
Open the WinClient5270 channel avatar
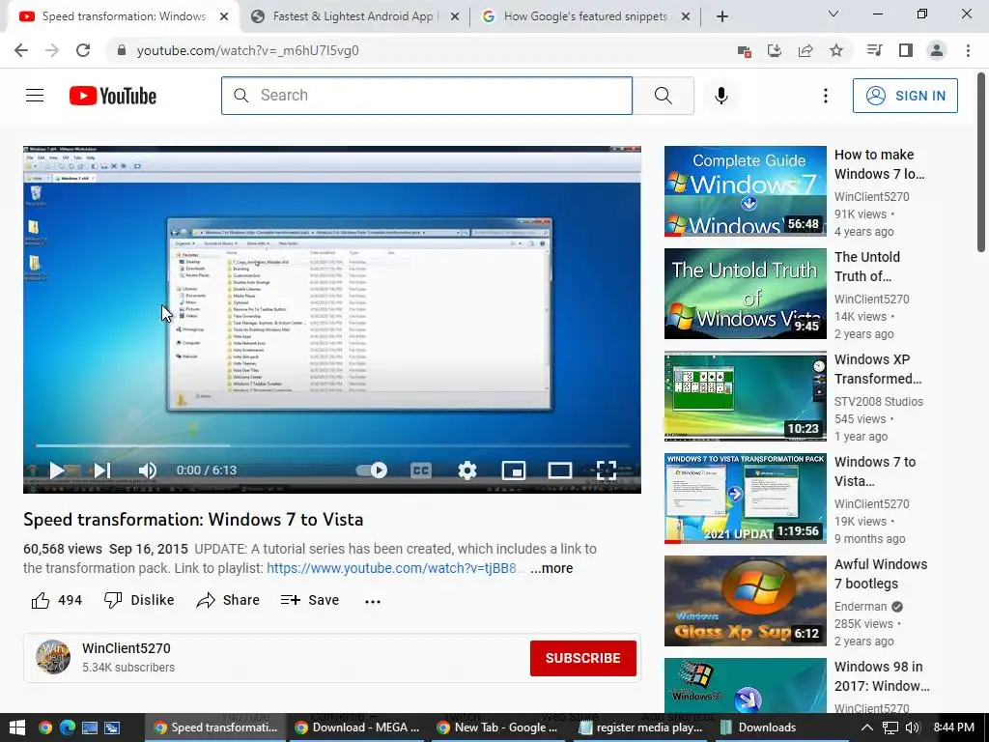click(x=53, y=657)
